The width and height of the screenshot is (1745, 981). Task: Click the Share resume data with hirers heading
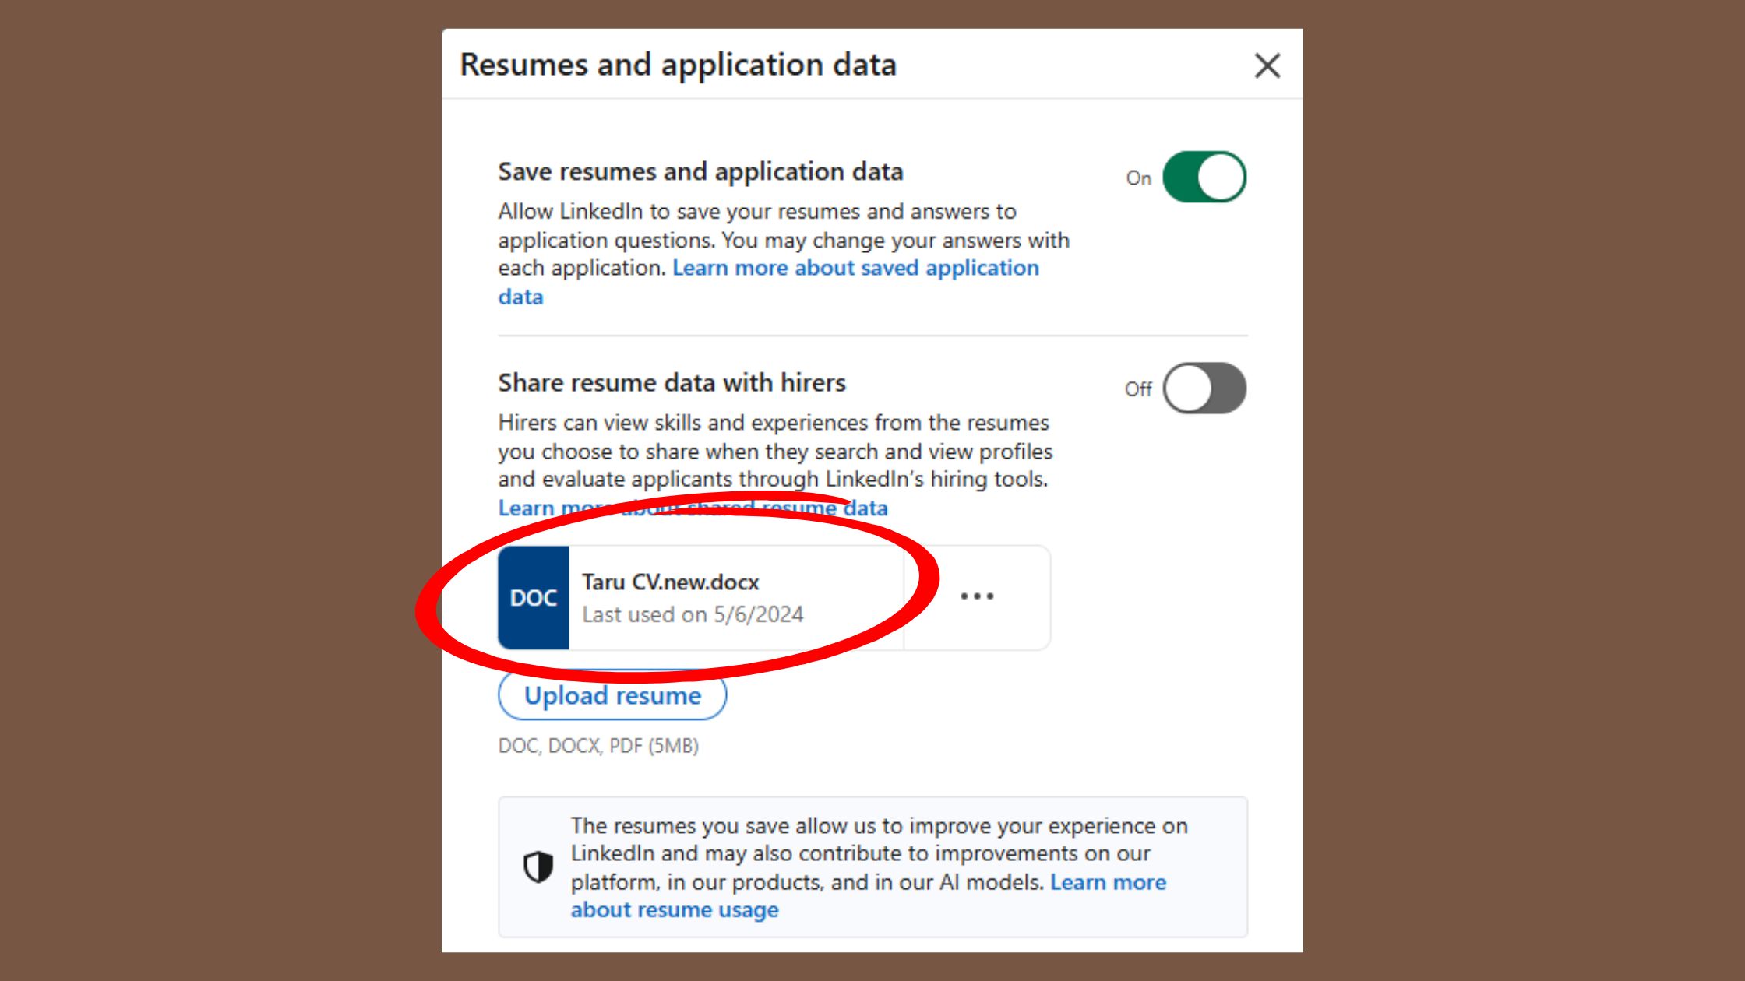[672, 382]
